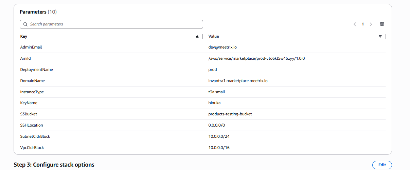Select the AmiId key cell

point(25,58)
